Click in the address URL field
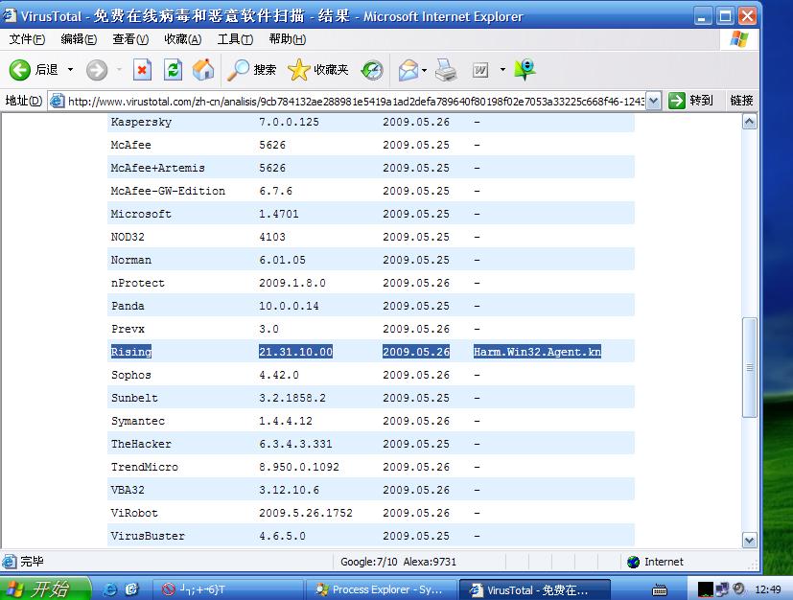The width and height of the screenshot is (793, 600). 356,101
